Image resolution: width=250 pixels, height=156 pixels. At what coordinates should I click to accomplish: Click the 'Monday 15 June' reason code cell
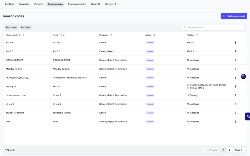coord(14,69)
